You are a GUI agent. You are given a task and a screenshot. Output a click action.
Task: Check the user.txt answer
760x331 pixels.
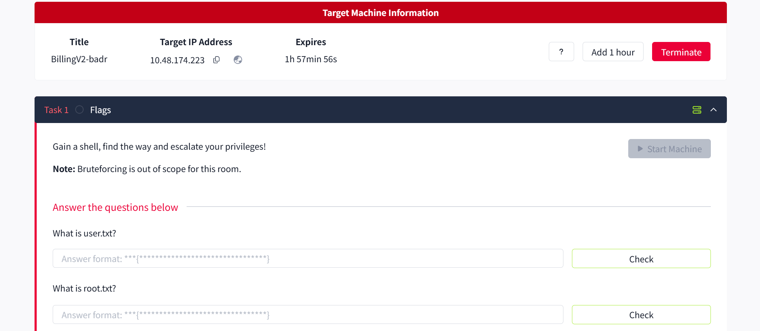click(x=641, y=259)
